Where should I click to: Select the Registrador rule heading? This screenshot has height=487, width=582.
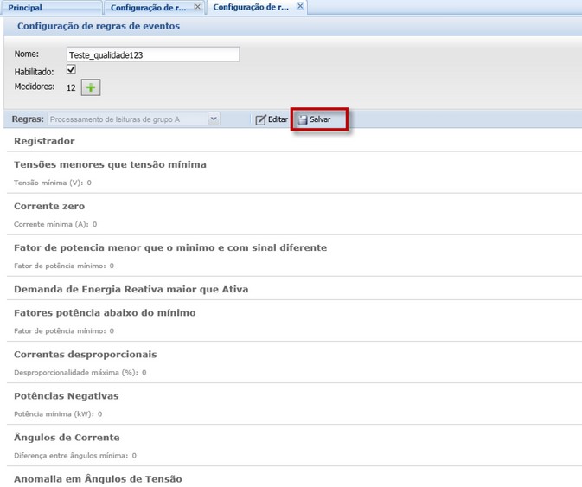pos(45,141)
